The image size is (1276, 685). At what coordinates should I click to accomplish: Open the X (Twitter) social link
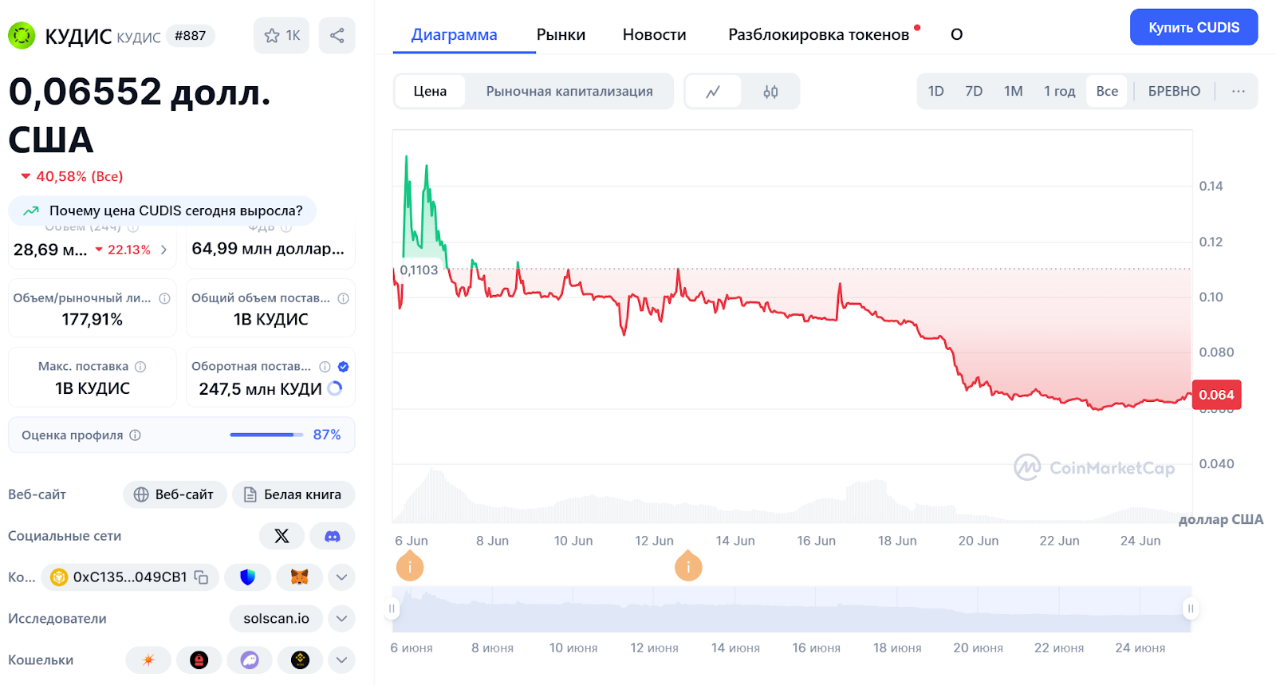coord(282,536)
